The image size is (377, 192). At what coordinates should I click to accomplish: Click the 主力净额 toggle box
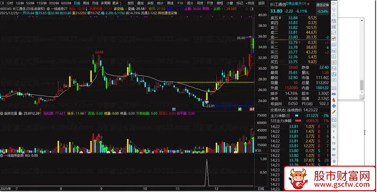tap(288, 115)
